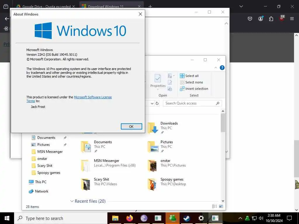Open Firefox list all tabs dropdown
299x224 pixels.
(x=241, y=6)
